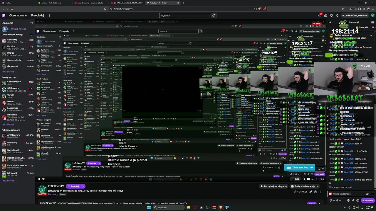The width and height of the screenshot is (376, 211).
Task: Collapse the Dla ciebie sidebar
Action: (31, 23)
